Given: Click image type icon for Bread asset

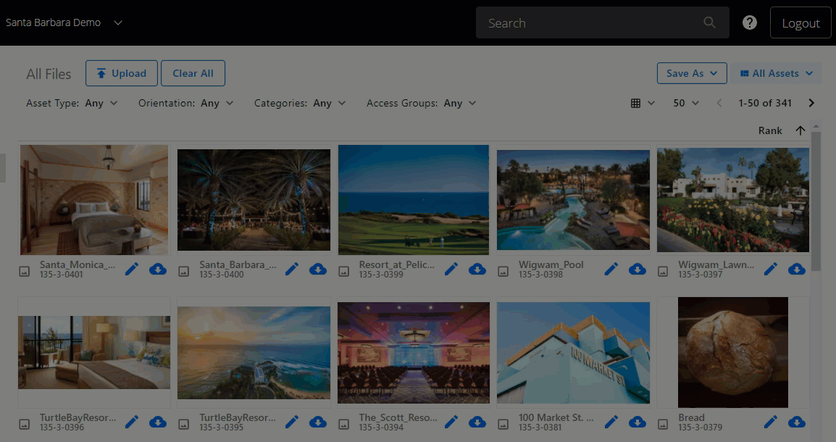Looking at the screenshot, I should point(663,425).
